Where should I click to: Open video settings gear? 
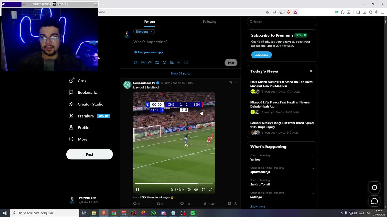[x=196, y=190]
